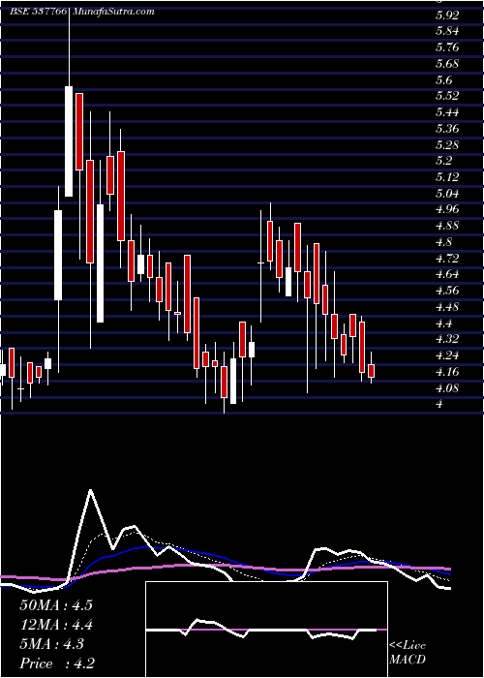Click the 5.68 price axis label
This screenshot has width=484, height=678.
click(x=447, y=64)
